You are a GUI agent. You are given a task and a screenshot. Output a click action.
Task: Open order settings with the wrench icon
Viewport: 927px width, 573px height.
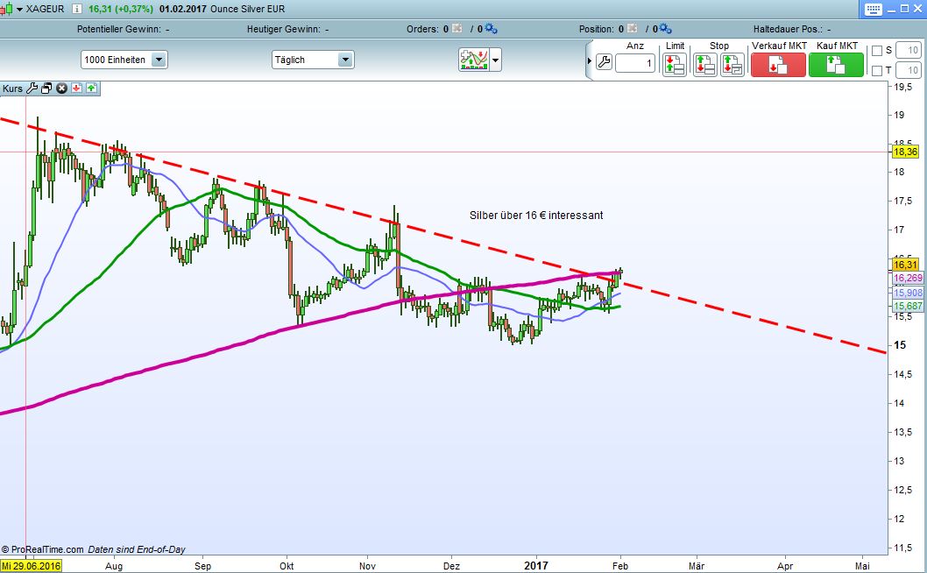tap(603, 62)
